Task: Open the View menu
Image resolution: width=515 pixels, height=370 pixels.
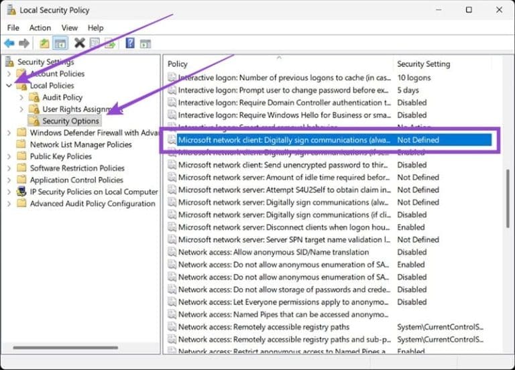Action: (70, 27)
